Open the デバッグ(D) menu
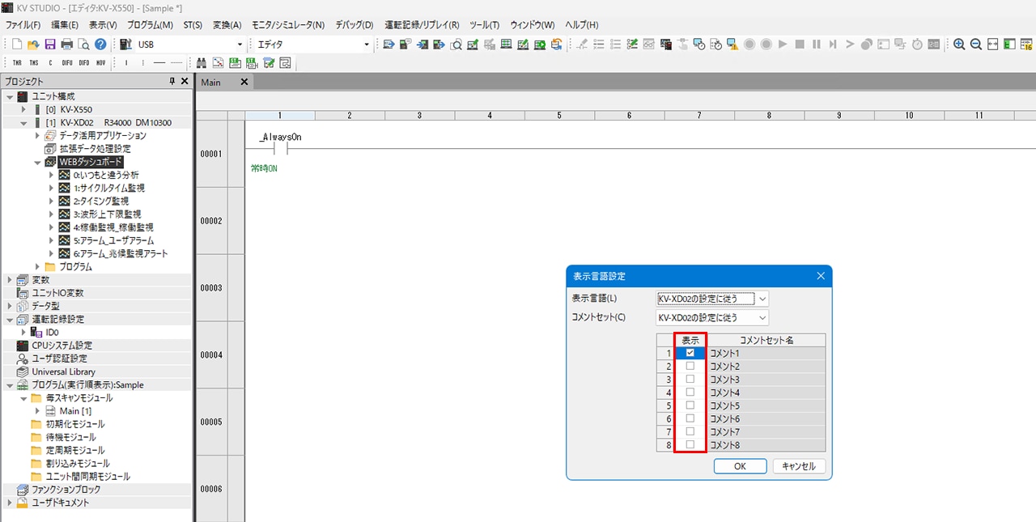This screenshot has height=522, width=1036. (354, 25)
